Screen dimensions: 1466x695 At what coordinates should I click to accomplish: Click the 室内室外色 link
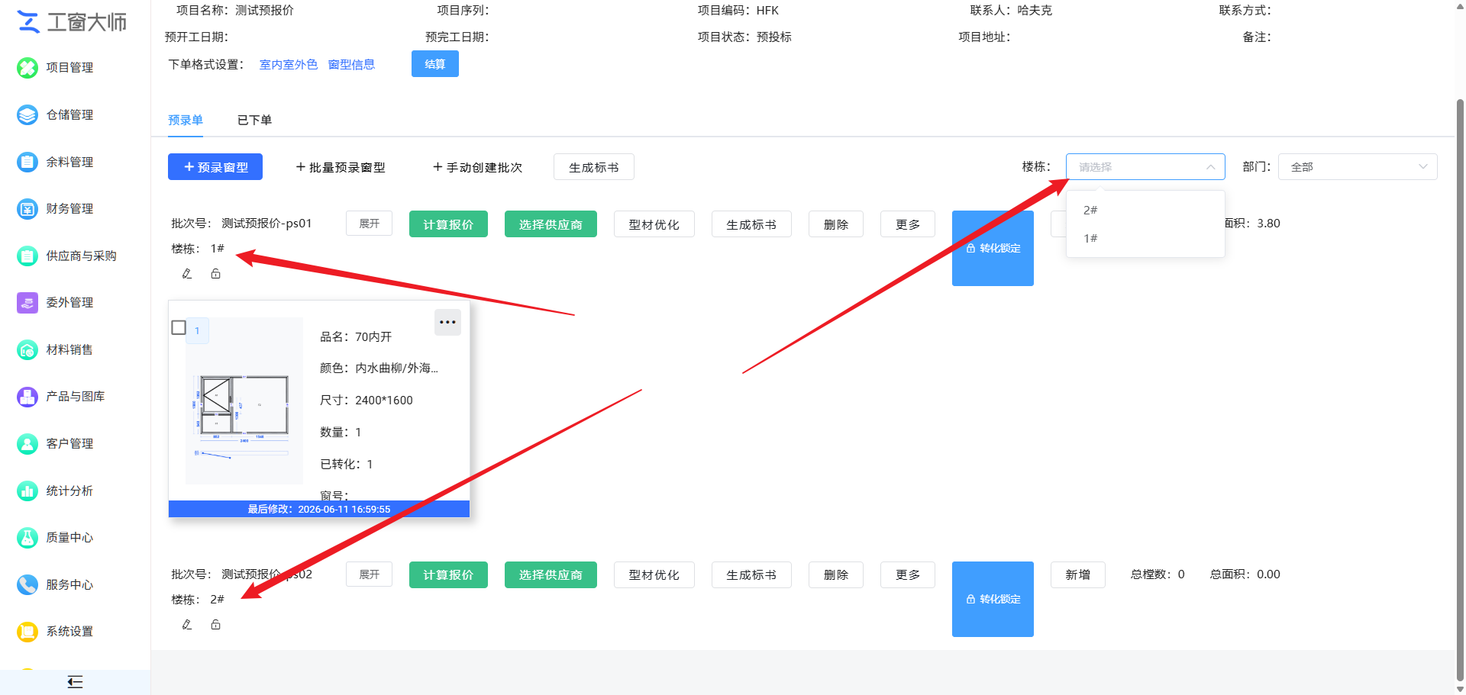[289, 65]
